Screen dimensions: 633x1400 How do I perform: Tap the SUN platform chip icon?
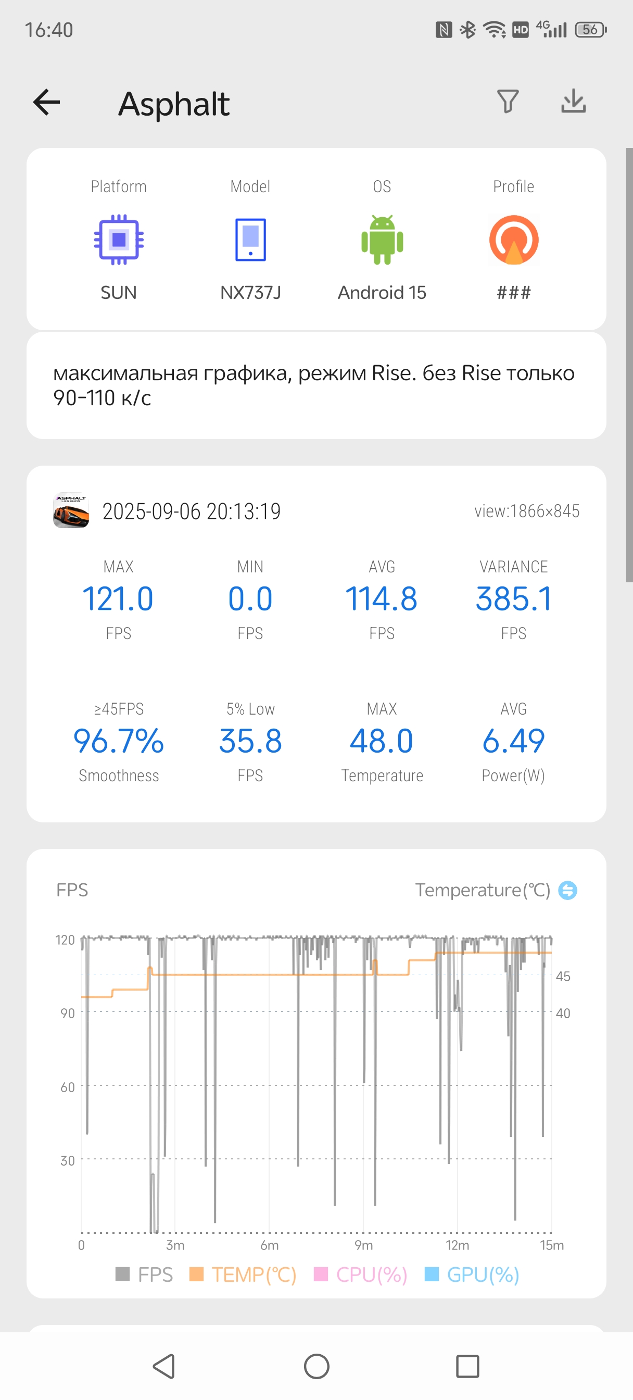pos(119,240)
